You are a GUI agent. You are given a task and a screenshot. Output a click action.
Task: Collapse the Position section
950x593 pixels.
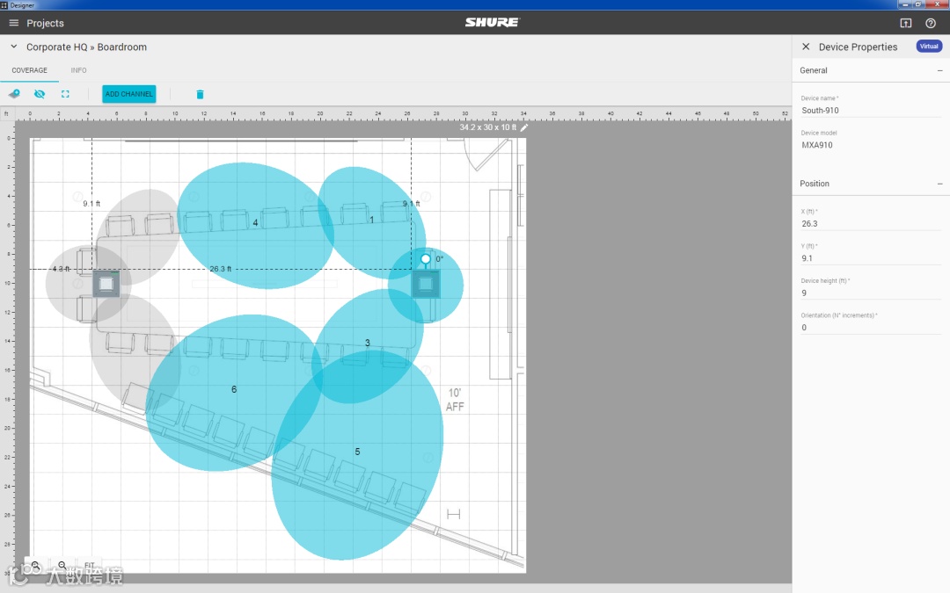939,184
